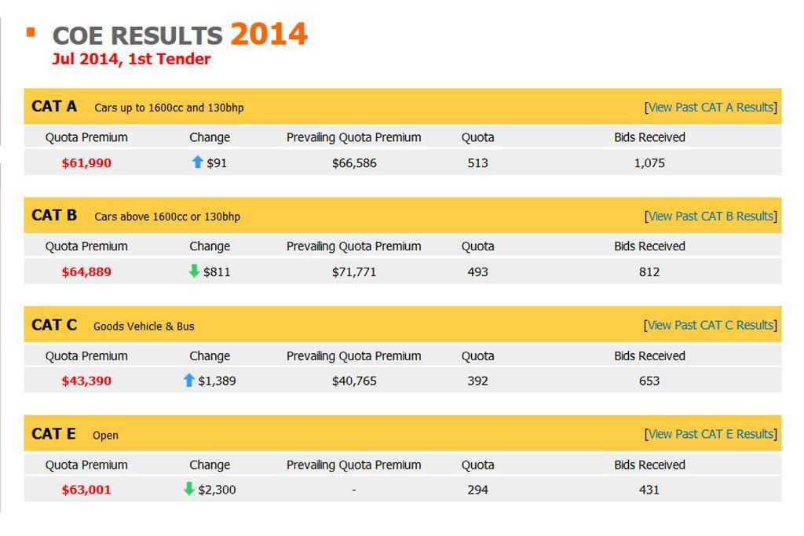This screenshot has width=804, height=536.
Task: Click the CAT A prevailing quota premium $66,586
Action: coord(353,163)
